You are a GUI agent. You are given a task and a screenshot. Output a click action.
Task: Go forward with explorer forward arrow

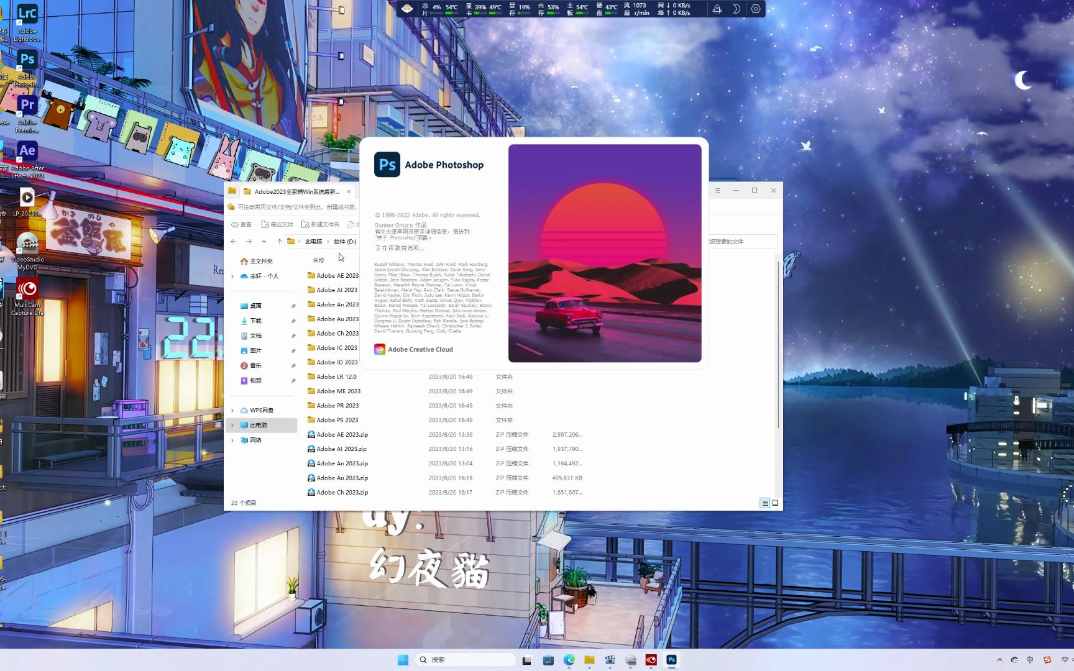point(249,242)
